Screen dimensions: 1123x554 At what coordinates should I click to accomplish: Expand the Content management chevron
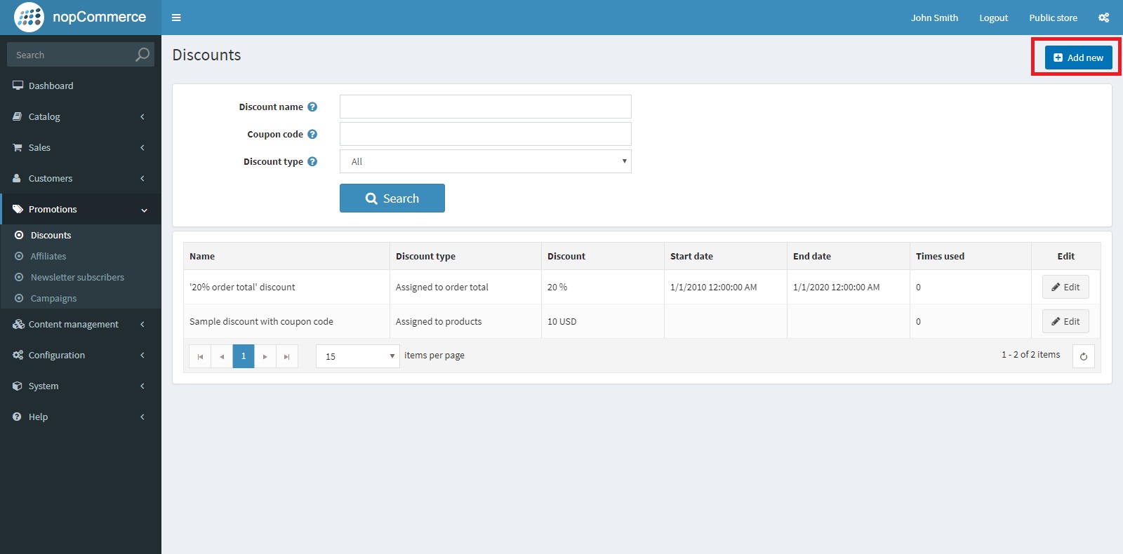click(142, 324)
